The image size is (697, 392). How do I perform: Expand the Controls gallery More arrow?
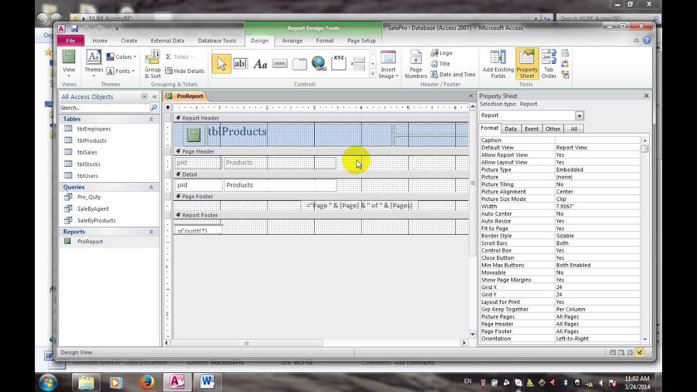coord(372,73)
